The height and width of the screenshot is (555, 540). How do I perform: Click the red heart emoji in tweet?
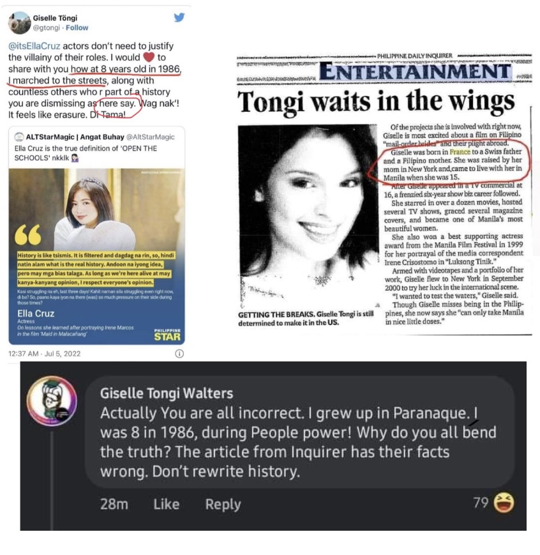coord(149,57)
